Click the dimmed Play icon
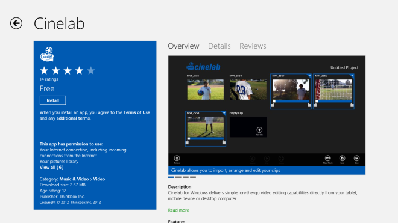398x223 pixels. [x=267, y=159]
